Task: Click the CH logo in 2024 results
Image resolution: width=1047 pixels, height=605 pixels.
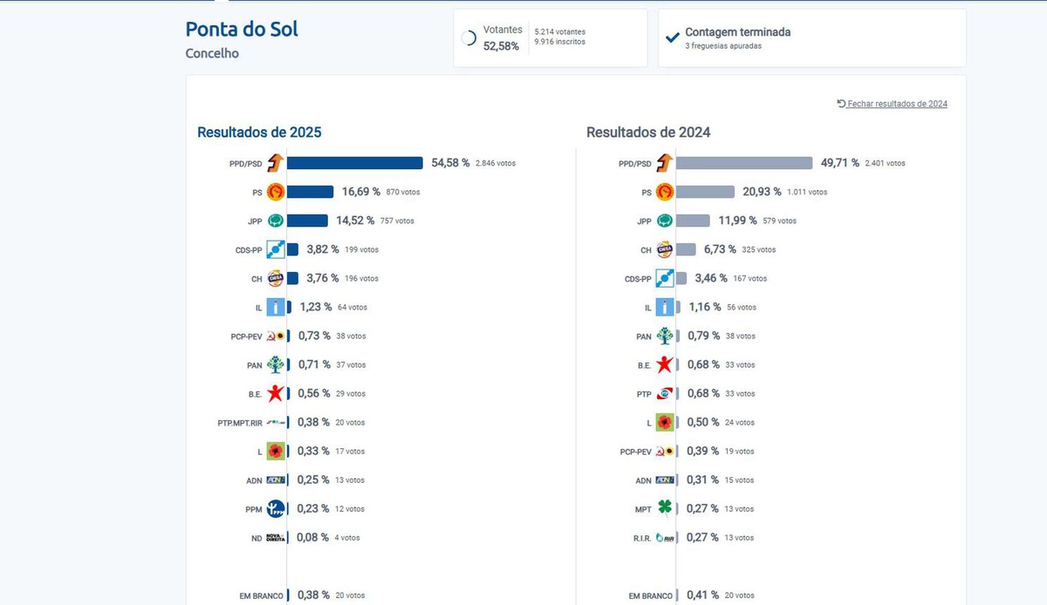Action: click(665, 249)
